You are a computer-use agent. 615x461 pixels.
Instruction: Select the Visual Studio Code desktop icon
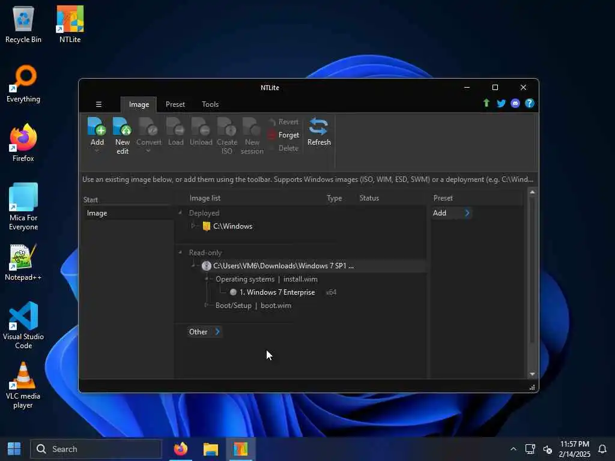(23, 325)
